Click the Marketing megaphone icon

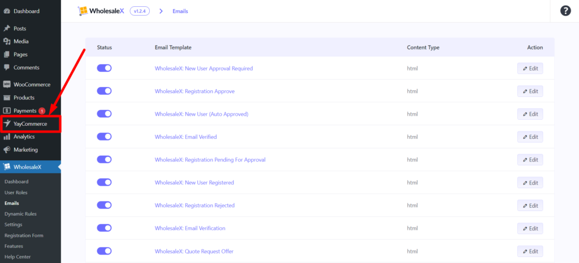click(7, 150)
